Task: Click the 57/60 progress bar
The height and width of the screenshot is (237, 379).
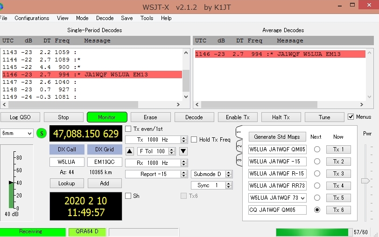Action: 314,232
